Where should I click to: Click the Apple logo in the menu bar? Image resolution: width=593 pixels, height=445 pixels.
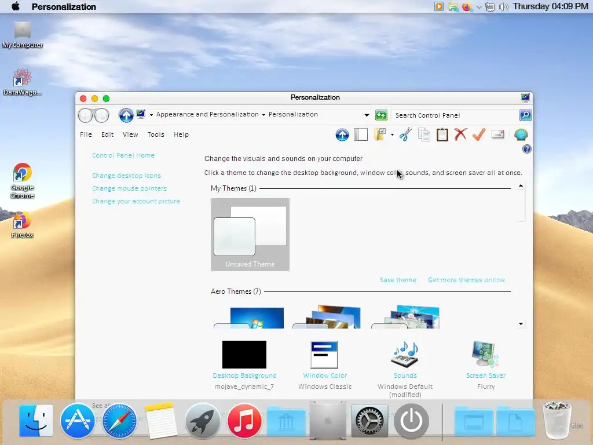pyautogui.click(x=16, y=6)
